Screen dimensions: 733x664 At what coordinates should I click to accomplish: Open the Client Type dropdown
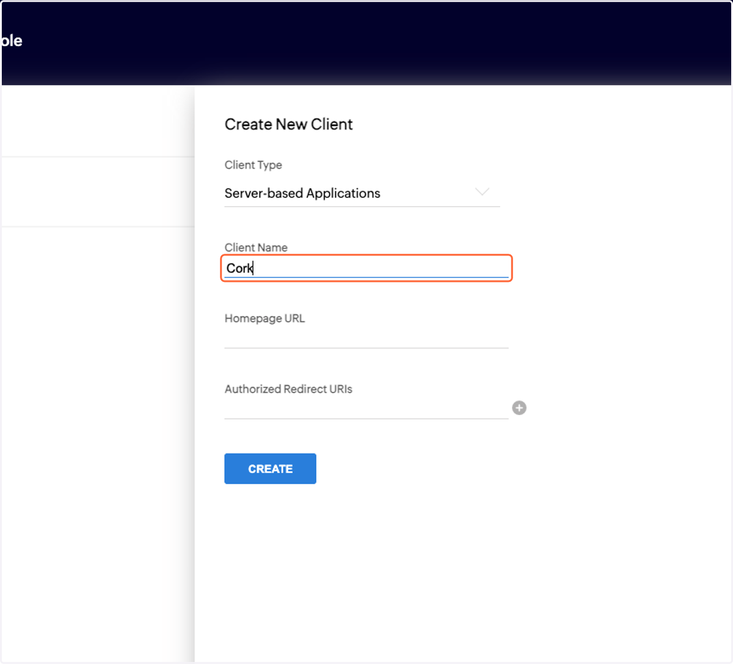pyautogui.click(x=362, y=193)
